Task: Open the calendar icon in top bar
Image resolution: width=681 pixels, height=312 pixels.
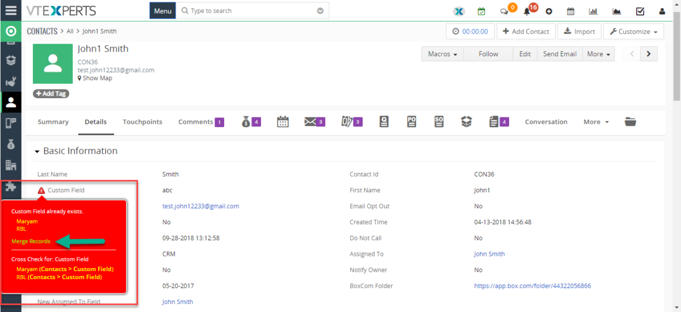Action: pyautogui.click(x=571, y=11)
